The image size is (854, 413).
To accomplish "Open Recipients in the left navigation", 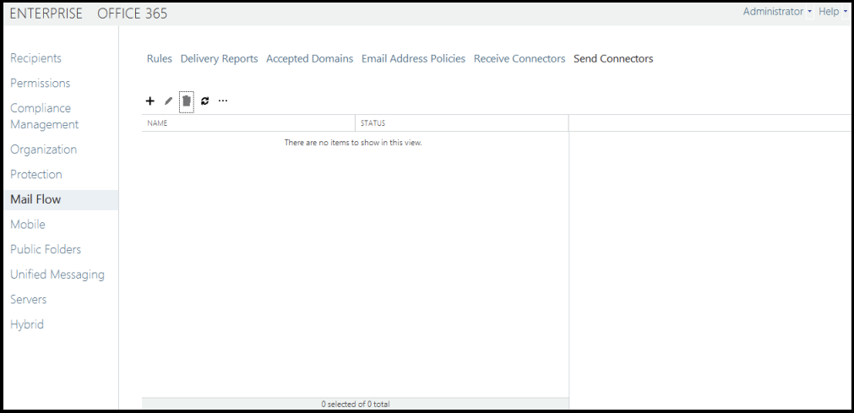I will (36, 58).
